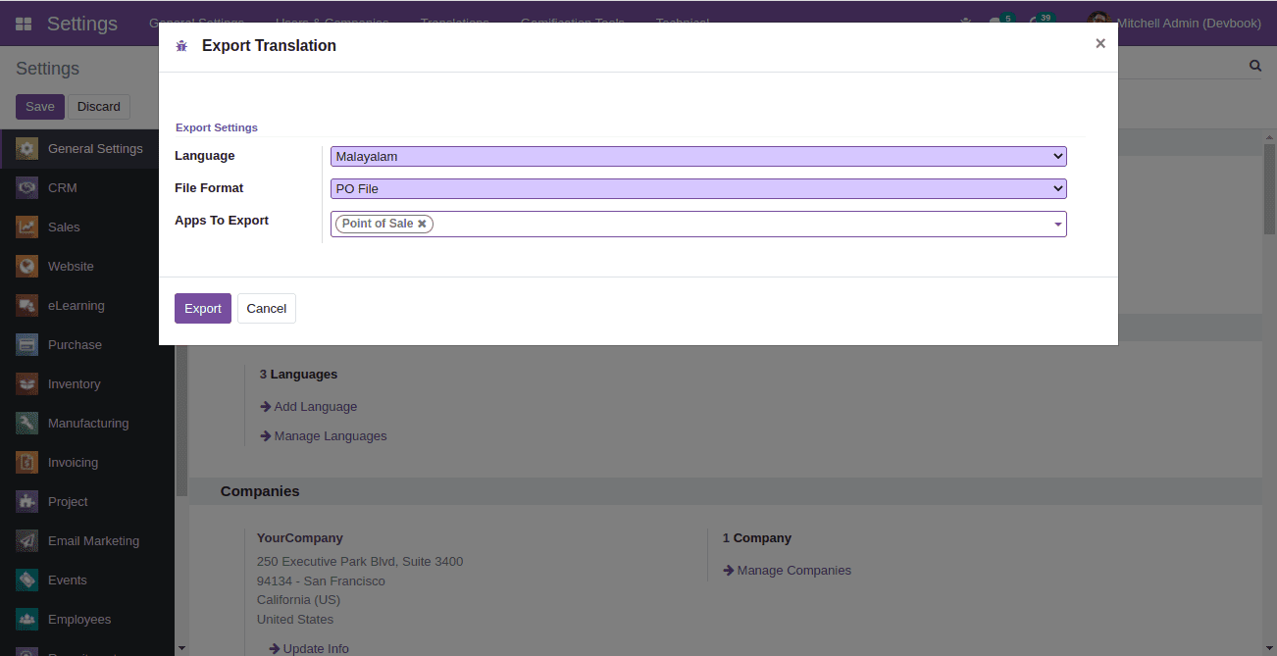Open Inventory settings tab
The image size is (1277, 656).
pos(87,384)
